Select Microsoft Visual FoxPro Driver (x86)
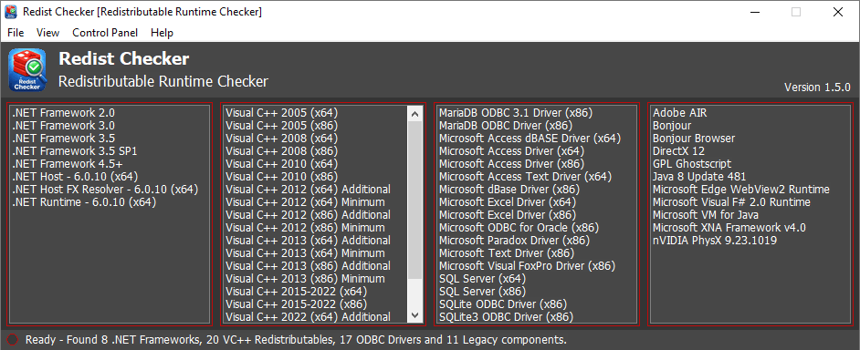Image resolution: width=860 pixels, height=350 pixels. click(x=527, y=266)
